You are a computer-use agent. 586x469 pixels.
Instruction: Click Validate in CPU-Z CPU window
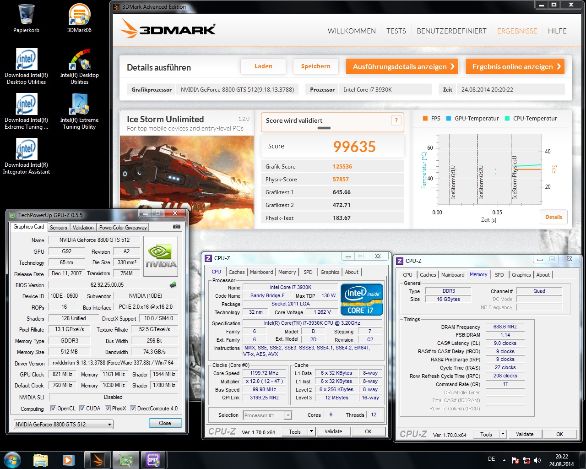[x=333, y=431]
